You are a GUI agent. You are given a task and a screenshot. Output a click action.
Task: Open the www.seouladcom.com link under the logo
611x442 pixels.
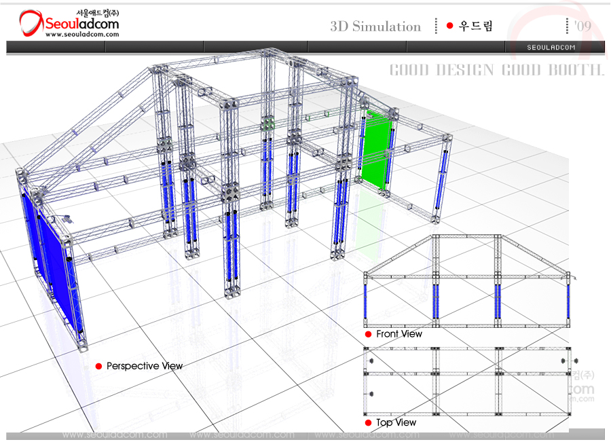click(x=81, y=35)
